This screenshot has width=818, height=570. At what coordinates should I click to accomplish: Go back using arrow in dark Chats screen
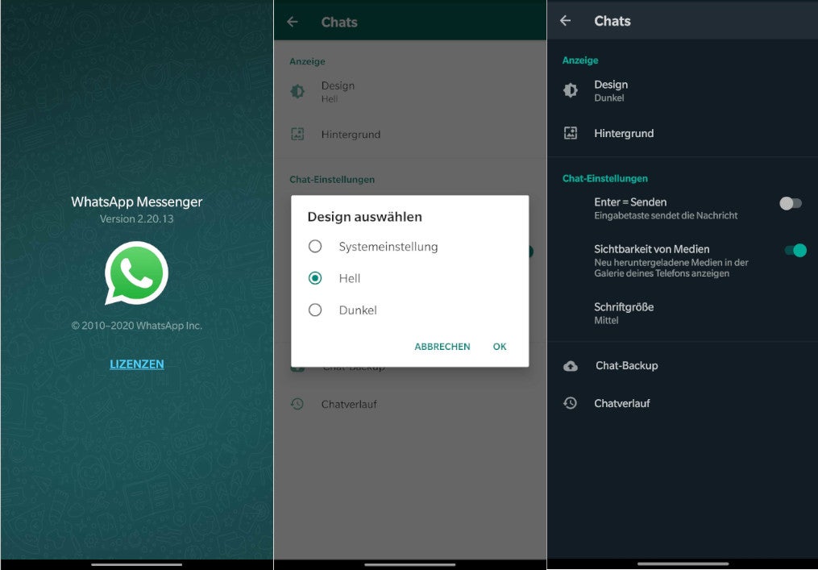click(566, 20)
